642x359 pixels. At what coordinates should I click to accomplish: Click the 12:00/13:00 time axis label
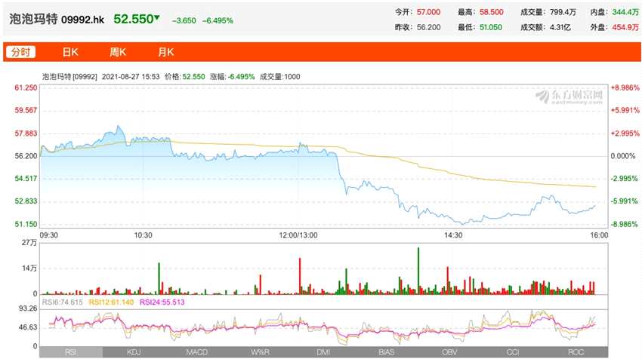tap(298, 235)
